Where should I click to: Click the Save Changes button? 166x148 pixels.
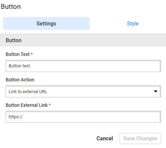pos(140,138)
